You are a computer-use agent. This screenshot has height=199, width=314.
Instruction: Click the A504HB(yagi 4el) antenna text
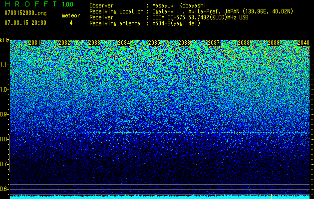[176, 23]
